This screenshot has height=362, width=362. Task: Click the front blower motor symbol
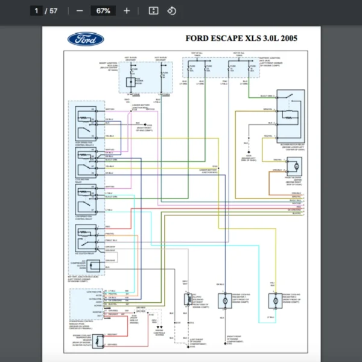pos(295,165)
